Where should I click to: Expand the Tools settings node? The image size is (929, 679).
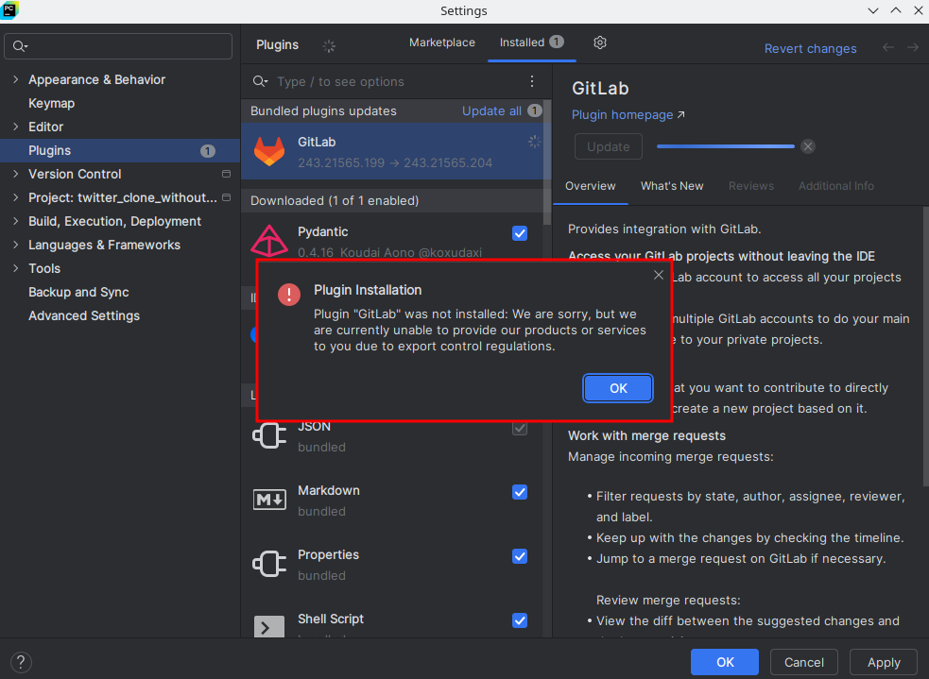(15, 269)
